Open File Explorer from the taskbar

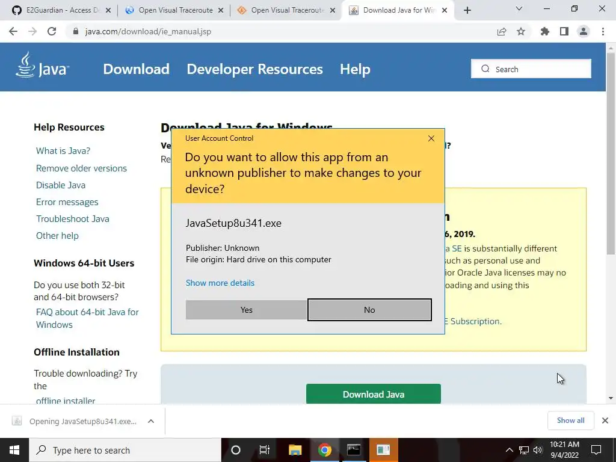pos(295,450)
